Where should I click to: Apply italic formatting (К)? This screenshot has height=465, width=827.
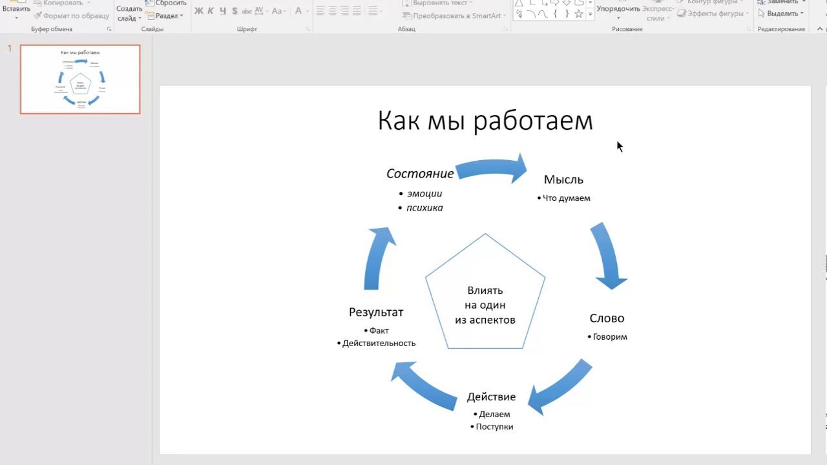click(211, 11)
